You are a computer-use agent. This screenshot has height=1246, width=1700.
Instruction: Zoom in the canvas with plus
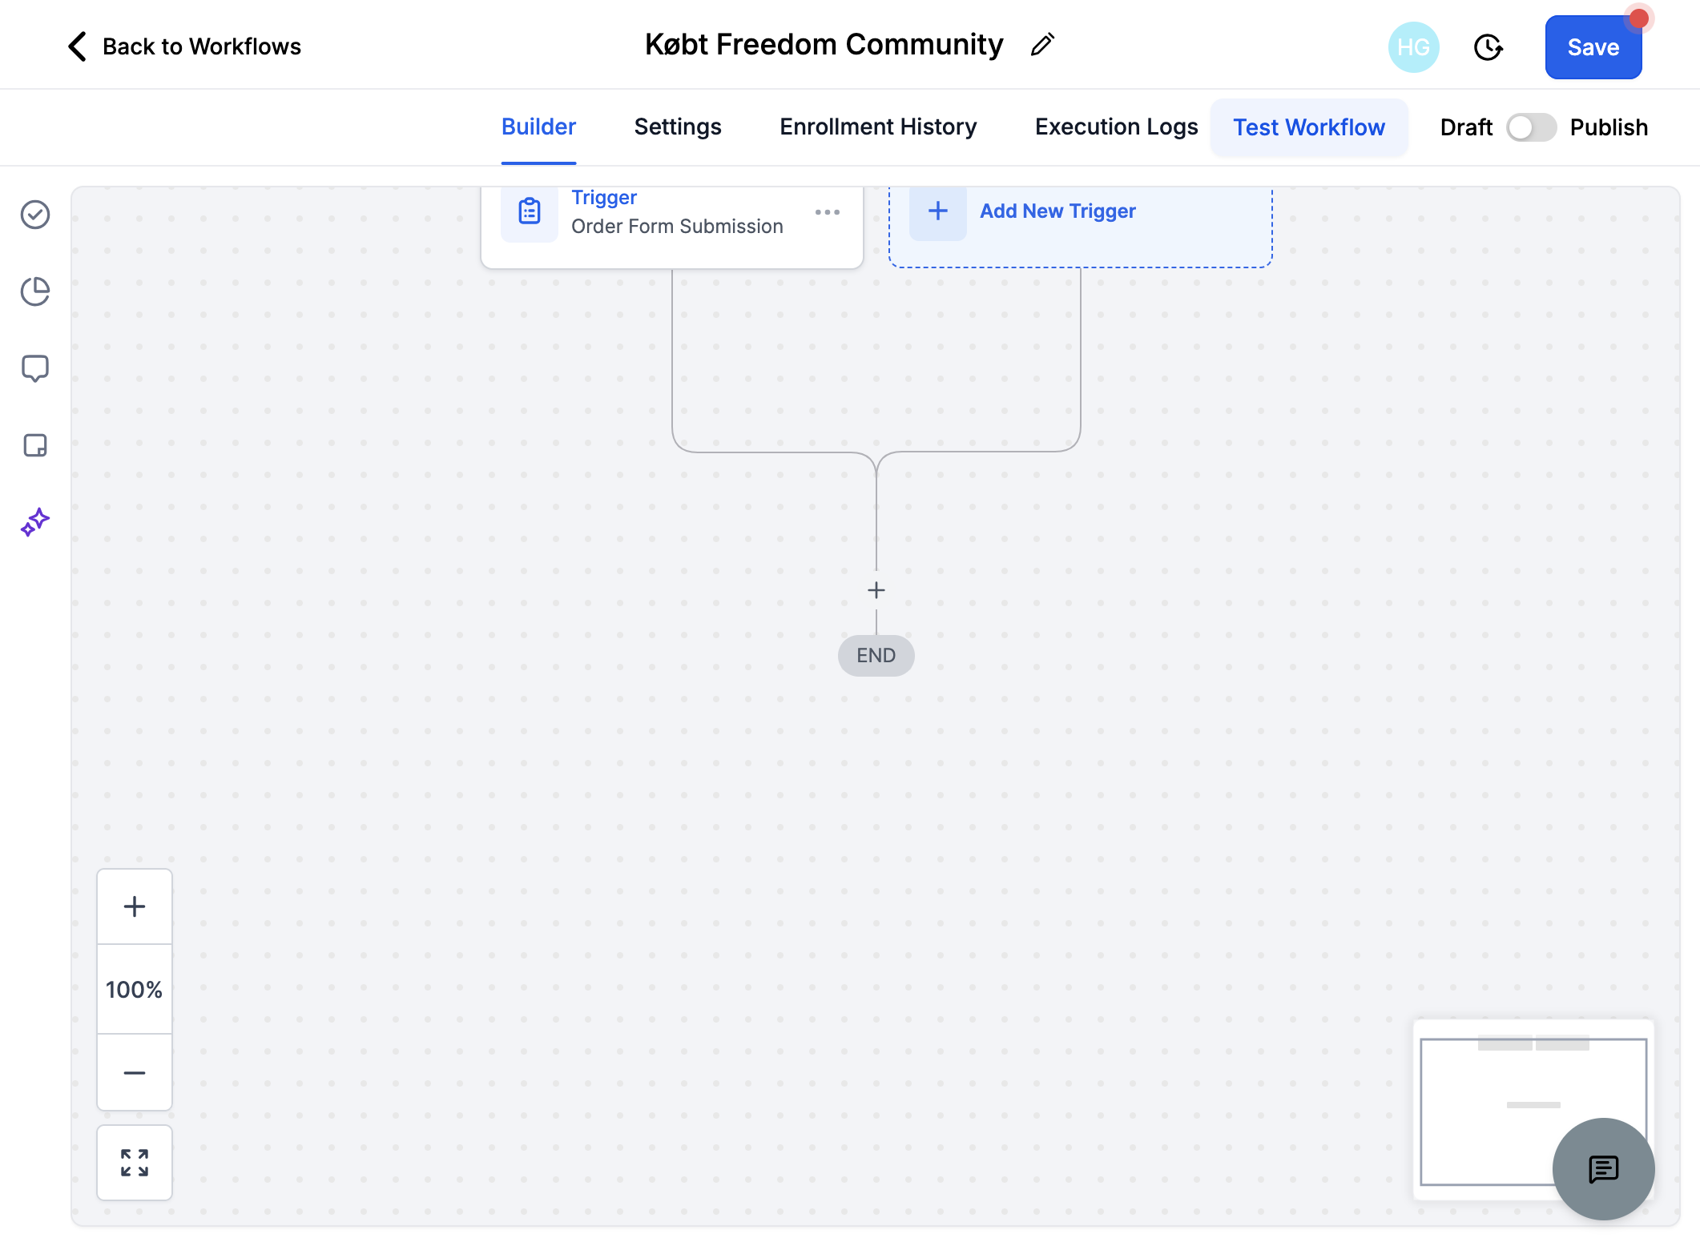coord(135,906)
